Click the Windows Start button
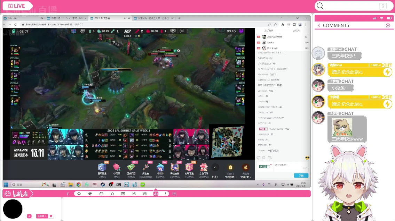Screen dimensions: 395x221 pos(6,185)
